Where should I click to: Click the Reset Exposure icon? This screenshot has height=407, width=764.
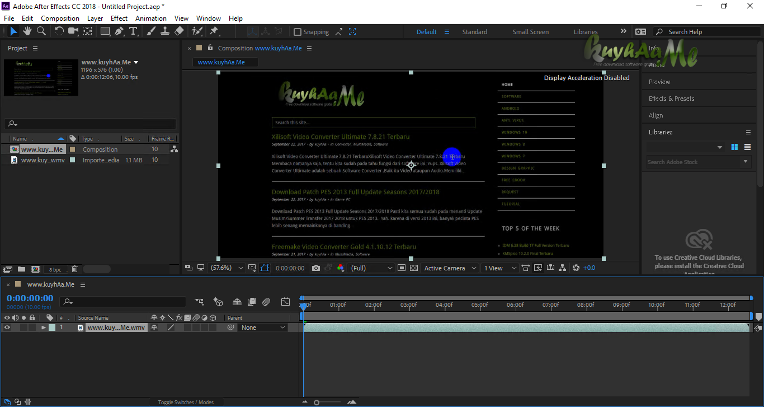pos(576,268)
